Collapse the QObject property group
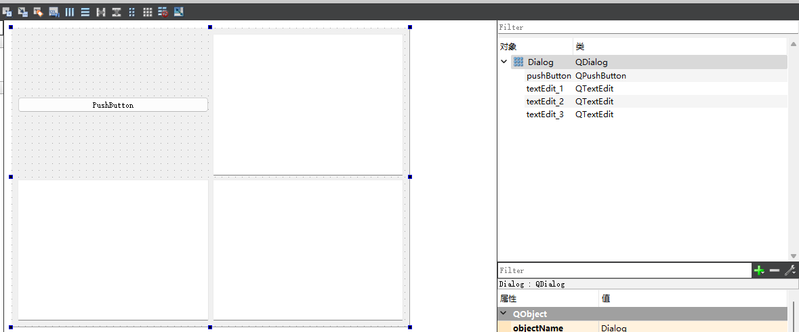 coord(504,314)
